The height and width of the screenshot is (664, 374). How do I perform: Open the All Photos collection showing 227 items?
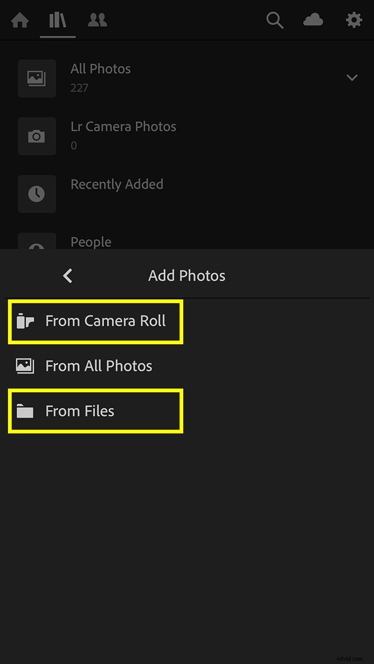pos(100,78)
